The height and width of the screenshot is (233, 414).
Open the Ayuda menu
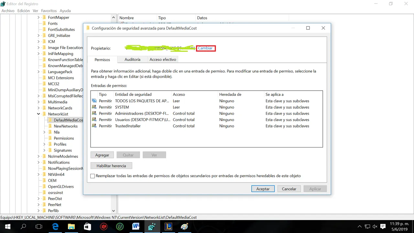click(x=65, y=11)
